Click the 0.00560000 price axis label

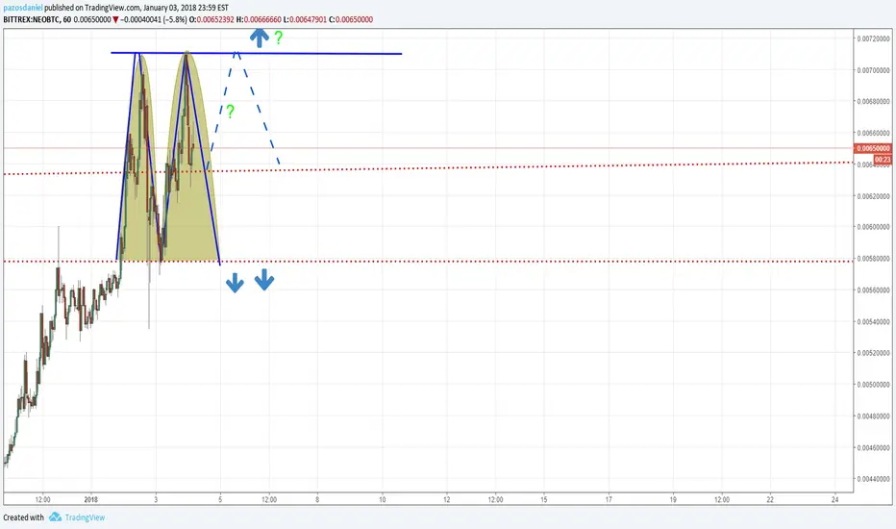click(x=873, y=290)
